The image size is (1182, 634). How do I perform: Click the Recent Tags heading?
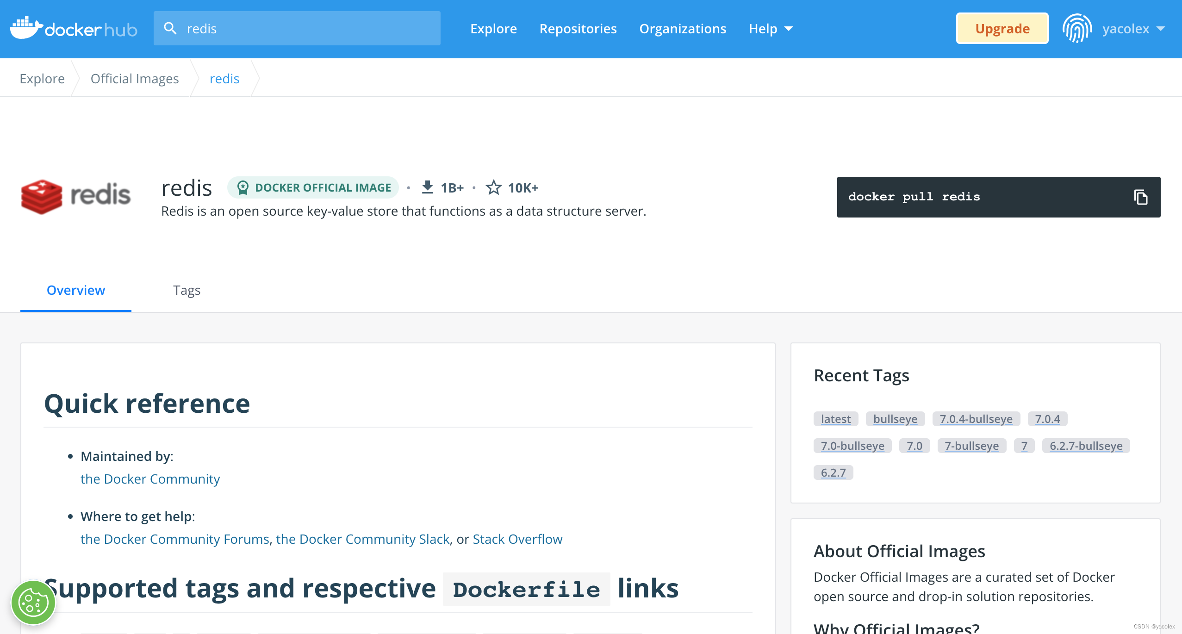861,375
